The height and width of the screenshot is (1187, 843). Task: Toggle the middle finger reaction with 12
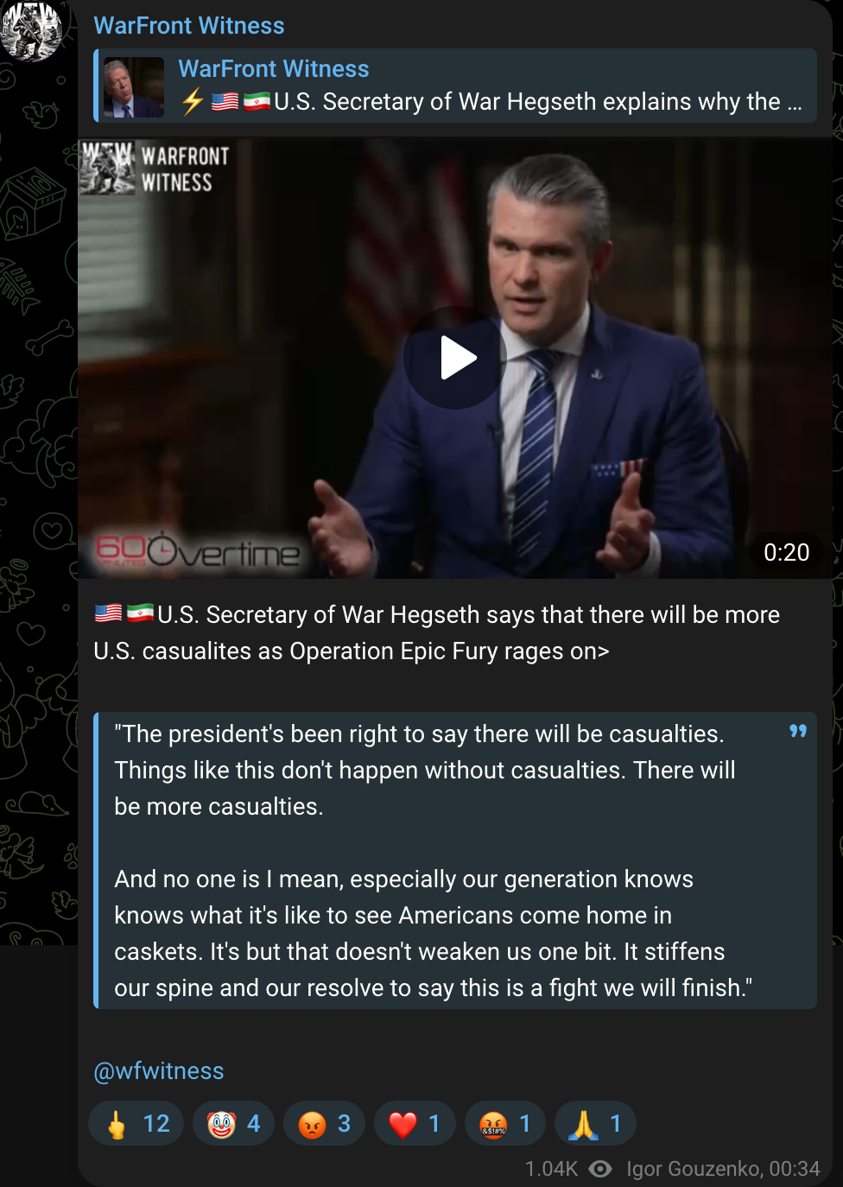136,1123
